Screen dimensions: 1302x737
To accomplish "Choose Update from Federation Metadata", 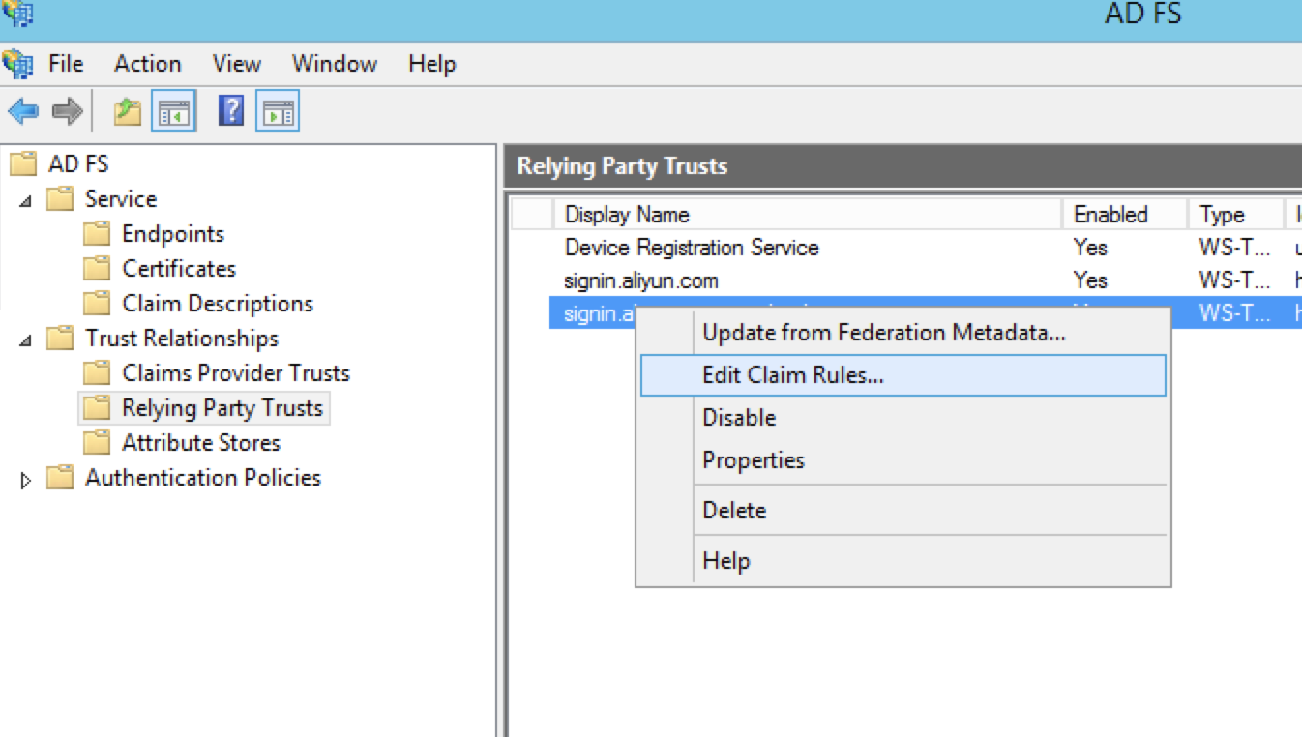I will click(x=903, y=333).
